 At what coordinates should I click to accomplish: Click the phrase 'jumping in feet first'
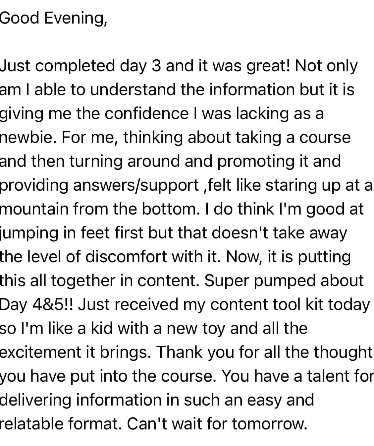tap(72, 233)
